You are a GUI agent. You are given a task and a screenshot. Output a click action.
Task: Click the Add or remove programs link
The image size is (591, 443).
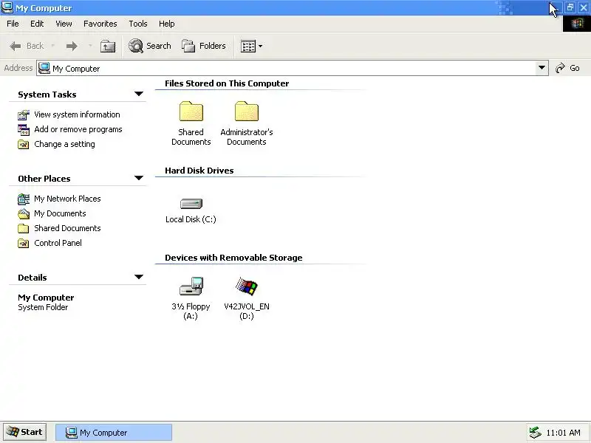tap(78, 130)
